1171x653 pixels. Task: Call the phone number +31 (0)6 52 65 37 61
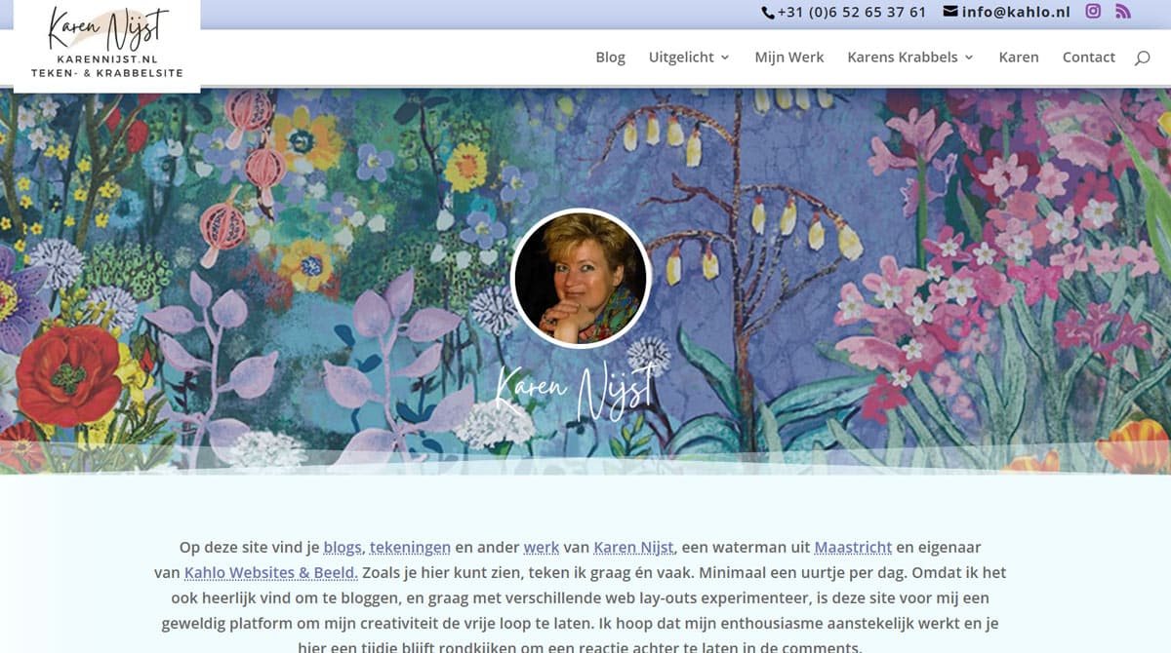(x=851, y=13)
